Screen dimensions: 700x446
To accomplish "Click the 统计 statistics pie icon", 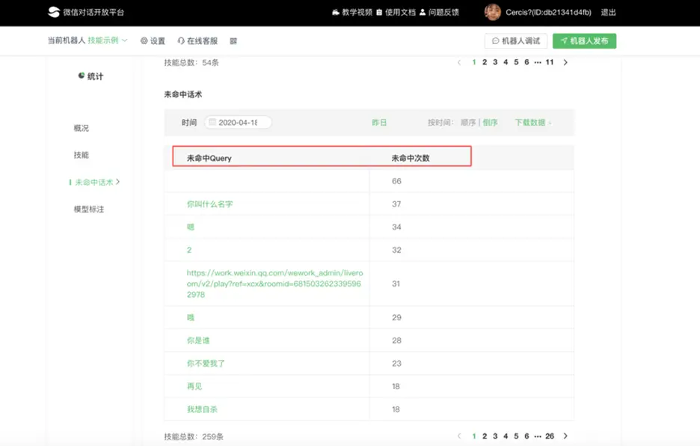I will pos(82,76).
